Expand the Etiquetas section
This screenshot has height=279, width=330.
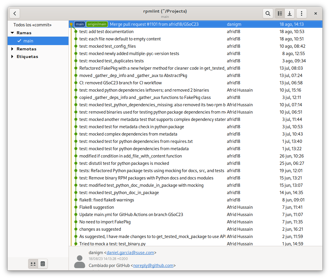pyautogui.click(x=12, y=57)
